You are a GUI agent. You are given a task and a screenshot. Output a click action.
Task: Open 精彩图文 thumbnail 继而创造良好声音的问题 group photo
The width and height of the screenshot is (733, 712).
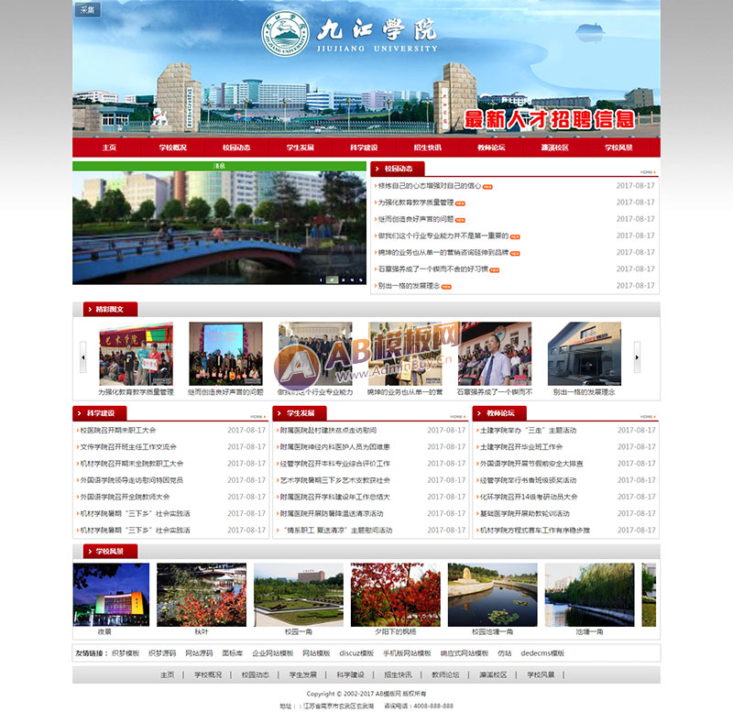pyautogui.click(x=225, y=354)
